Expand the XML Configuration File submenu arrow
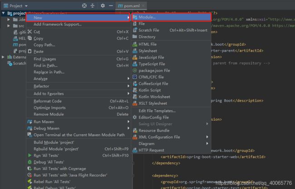The width and height of the screenshot is (295, 189). (x=207, y=137)
